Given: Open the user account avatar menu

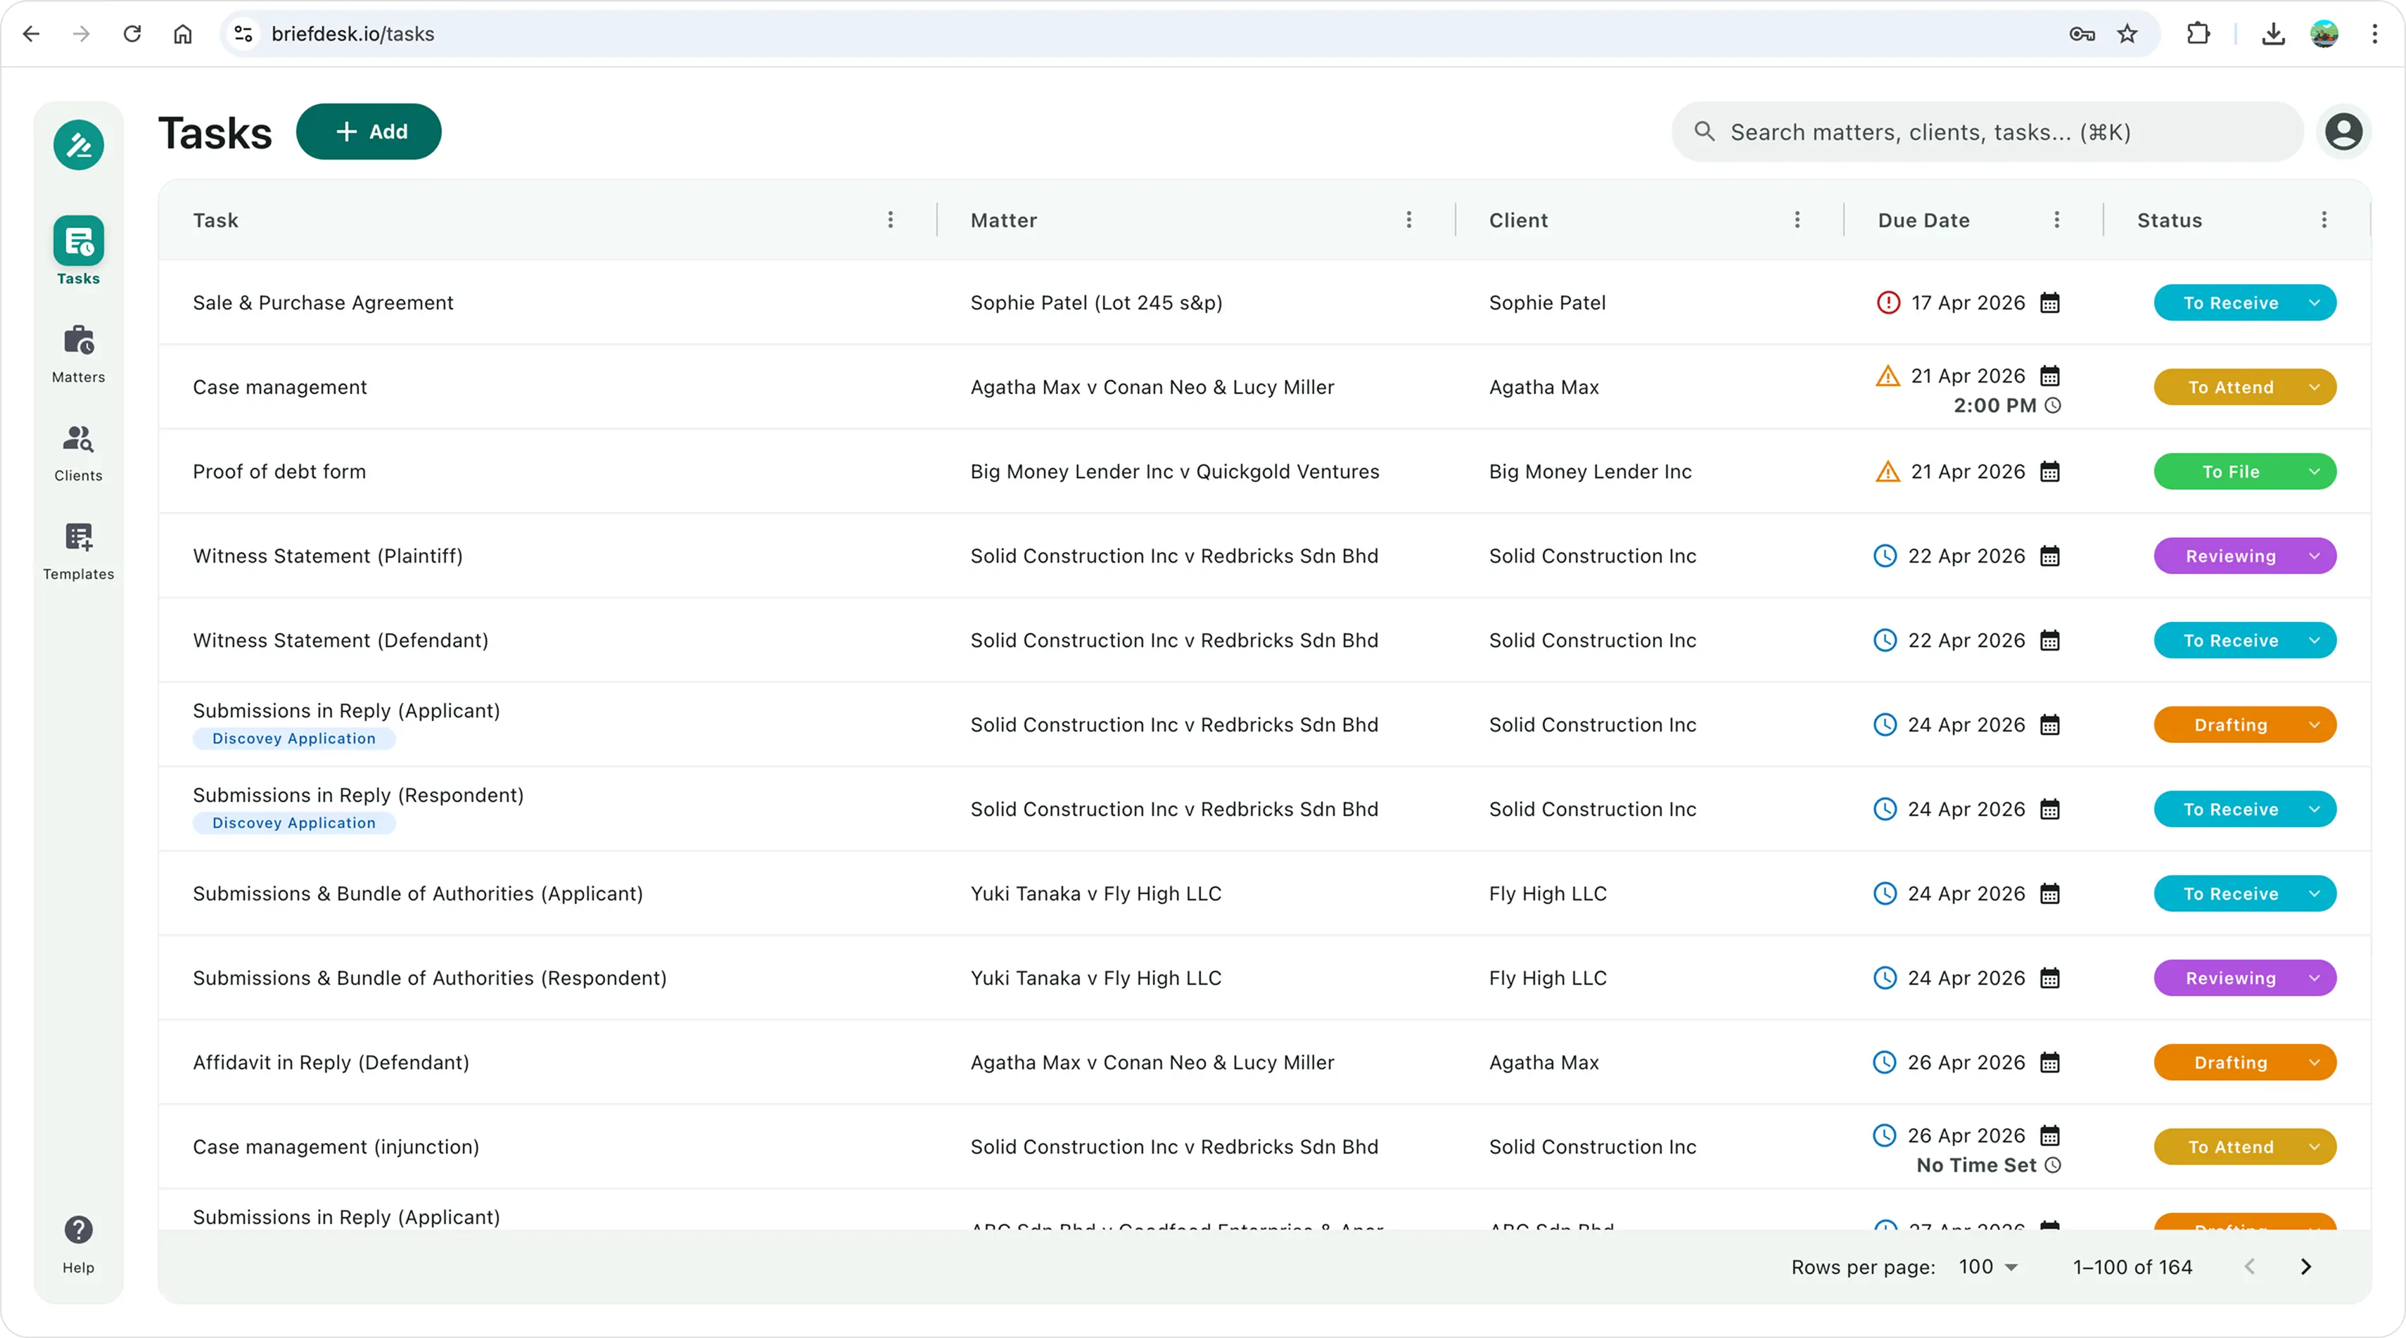Looking at the screenshot, I should coord(2343,132).
